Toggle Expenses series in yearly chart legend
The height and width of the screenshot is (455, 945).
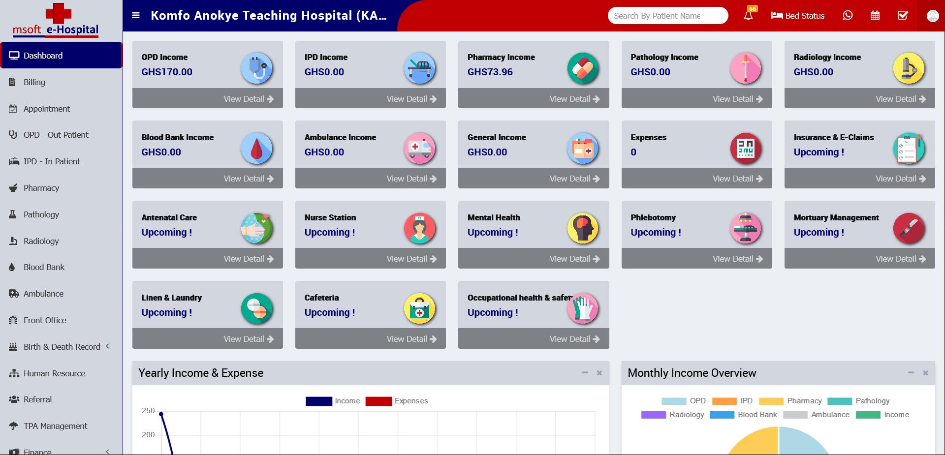click(397, 401)
